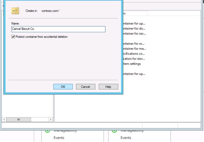Click right arrow of tree pane scrollbar

50,119
